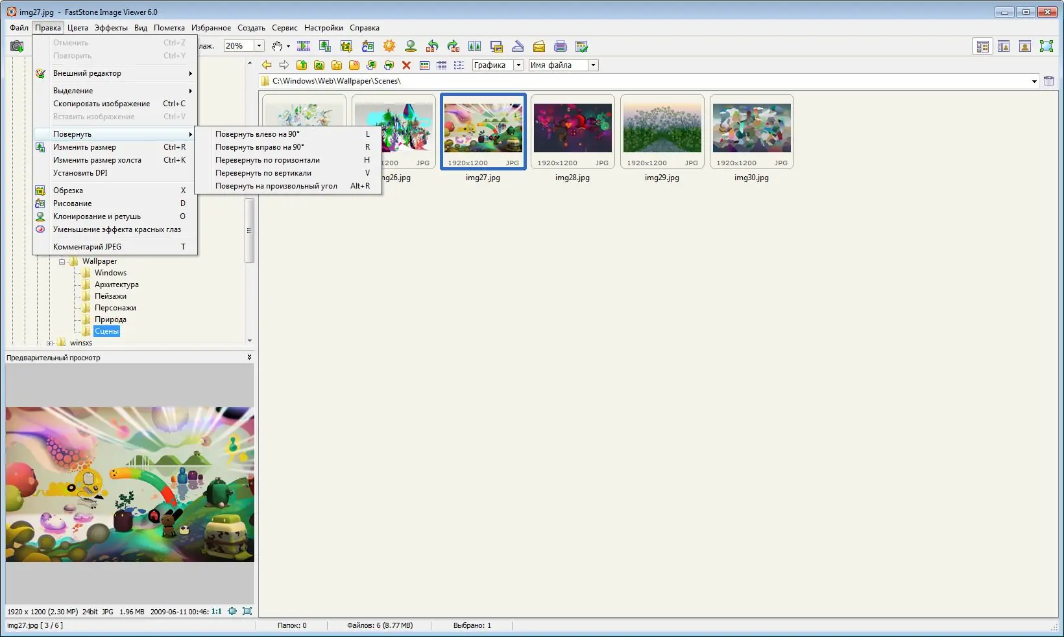
Task: Rotate image left using toolbar icon
Action: coord(432,46)
